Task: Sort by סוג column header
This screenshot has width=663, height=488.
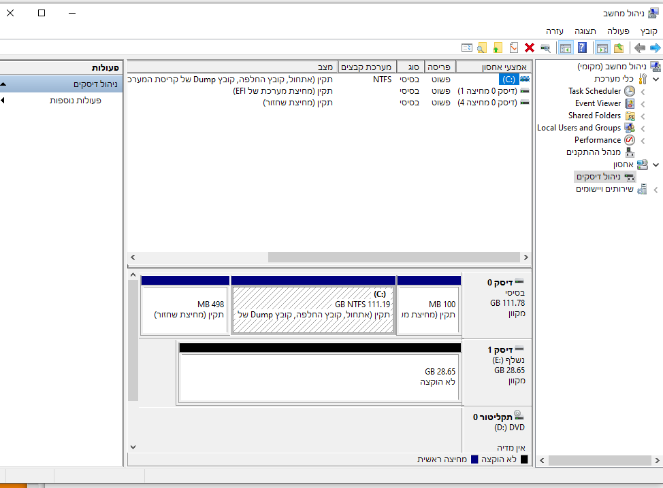Action: pos(410,67)
